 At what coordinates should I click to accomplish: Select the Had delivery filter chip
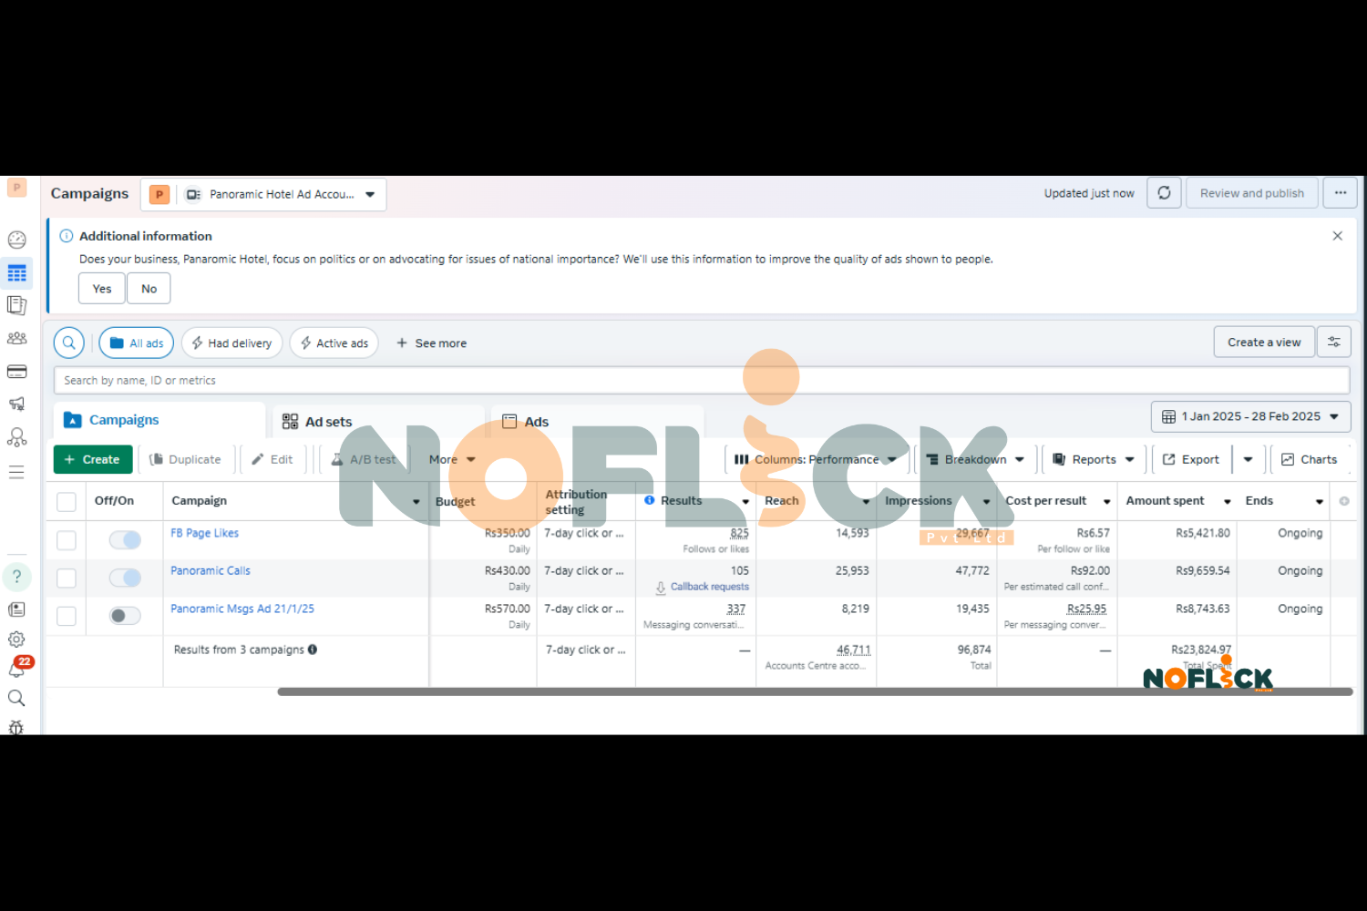point(232,343)
